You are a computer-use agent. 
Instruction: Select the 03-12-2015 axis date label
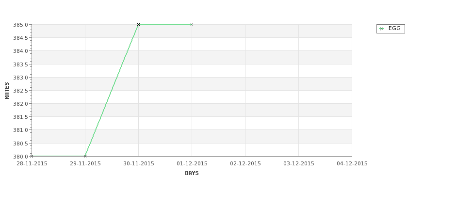pos(299,164)
